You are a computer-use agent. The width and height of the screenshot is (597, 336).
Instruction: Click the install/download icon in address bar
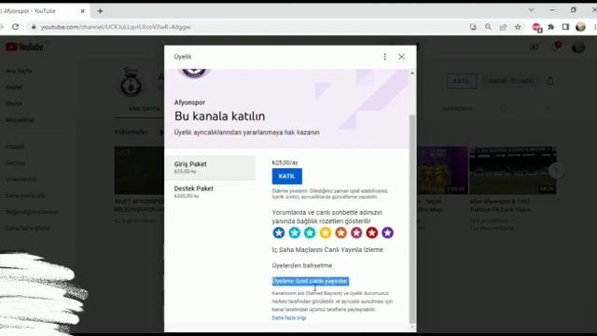tap(473, 27)
